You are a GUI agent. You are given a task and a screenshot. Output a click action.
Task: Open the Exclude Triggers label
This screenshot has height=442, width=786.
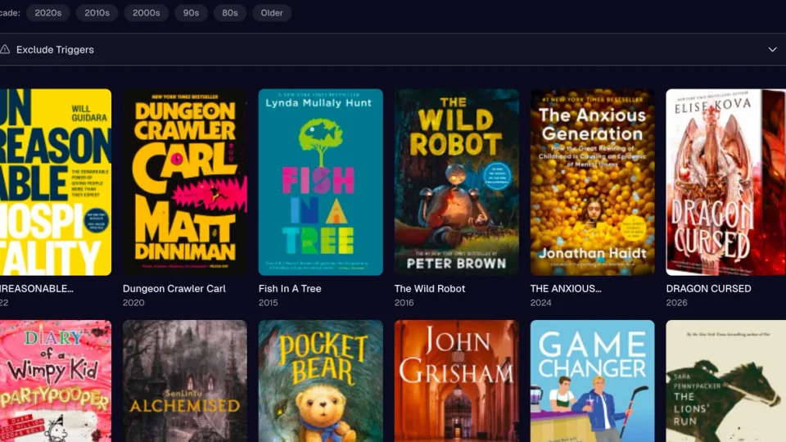coord(55,50)
